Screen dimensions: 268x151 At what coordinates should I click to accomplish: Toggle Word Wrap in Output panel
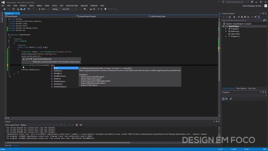pyautogui.click(x=81, y=125)
